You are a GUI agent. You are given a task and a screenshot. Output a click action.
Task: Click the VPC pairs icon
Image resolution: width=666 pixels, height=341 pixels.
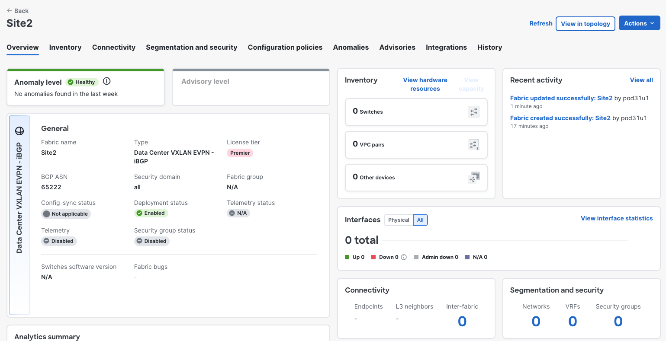[474, 145]
